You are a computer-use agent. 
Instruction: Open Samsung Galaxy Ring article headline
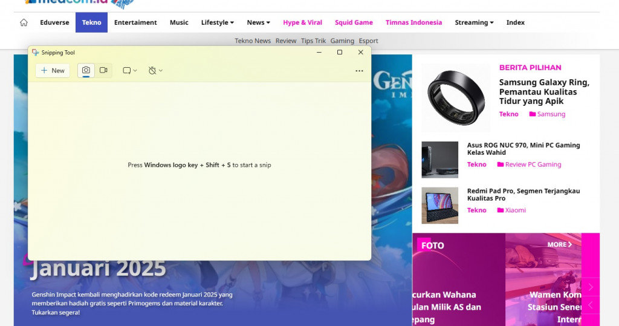544,92
